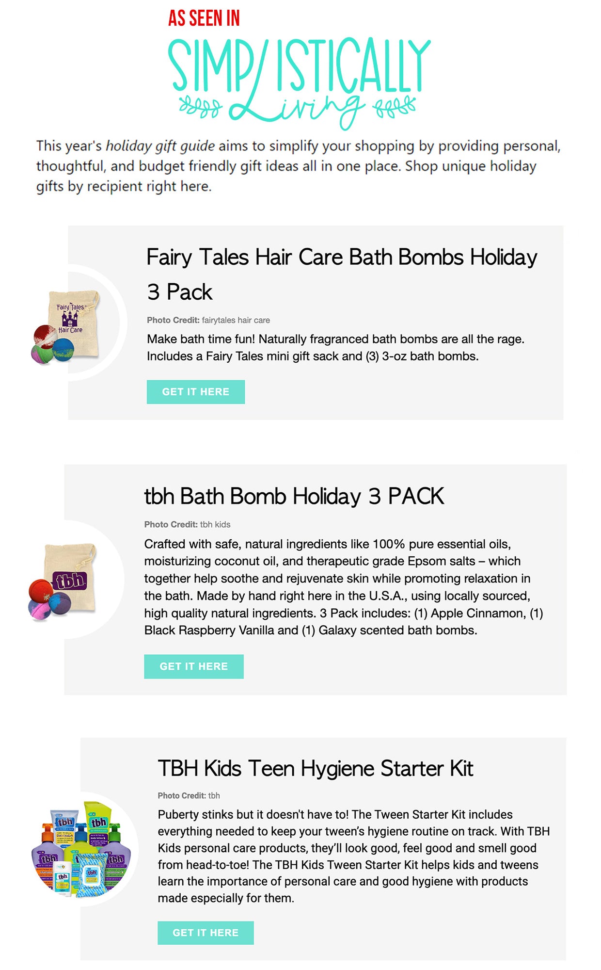Screen dimensions: 601x970
Task: Click the 'tbh' photo credit under Starter Kit
Action: pos(214,795)
